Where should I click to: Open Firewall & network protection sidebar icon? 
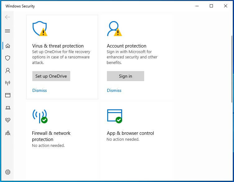coord(8,83)
